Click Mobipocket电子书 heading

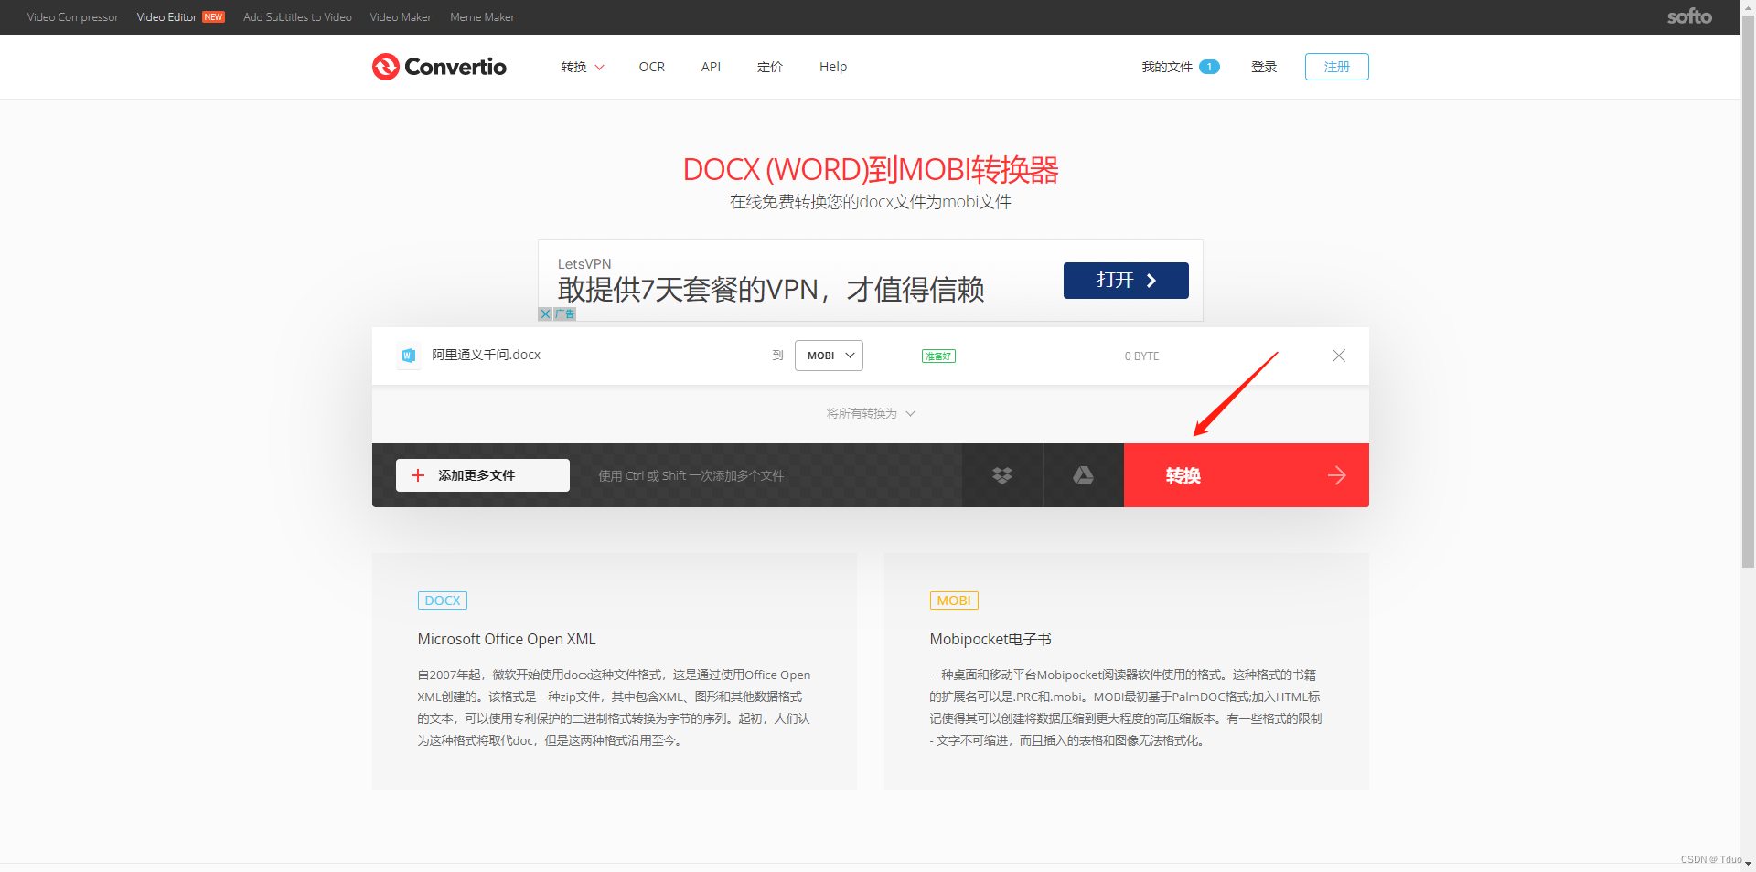[x=990, y=639]
